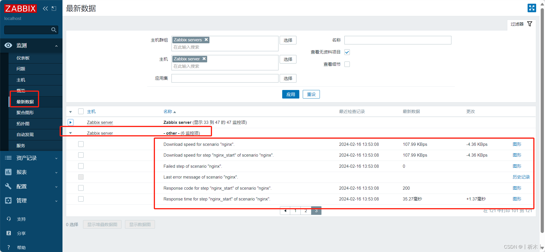Image resolution: width=545 pixels, height=252 pixels.
Task: Go to previous page arrow in pagination
Action: click(285, 211)
